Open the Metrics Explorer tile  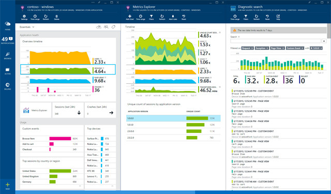coord(36,110)
